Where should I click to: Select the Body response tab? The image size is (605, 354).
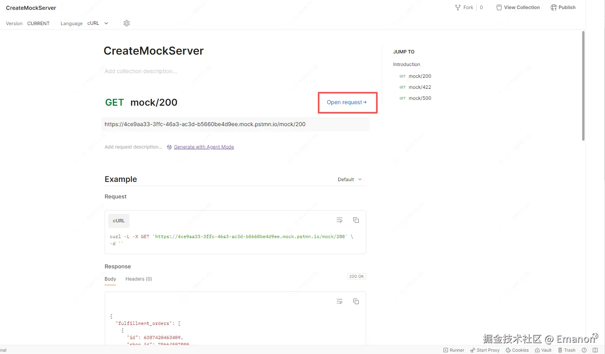110,279
